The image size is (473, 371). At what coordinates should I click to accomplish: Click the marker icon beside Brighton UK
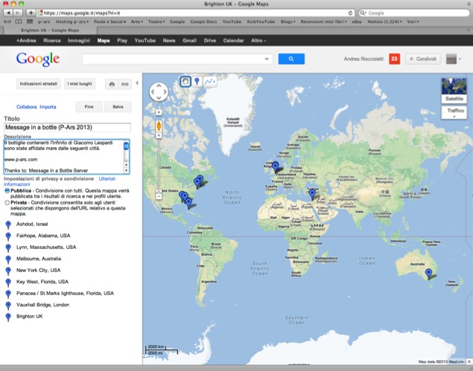coord(8,317)
